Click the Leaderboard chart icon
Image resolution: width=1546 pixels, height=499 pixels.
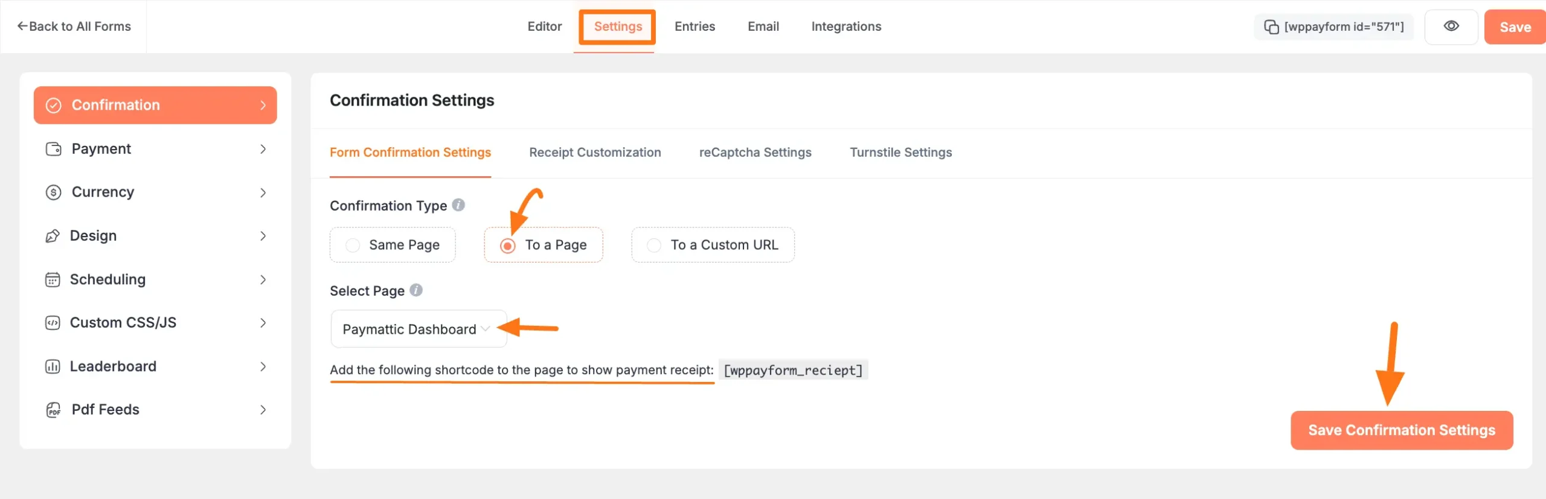pos(53,366)
